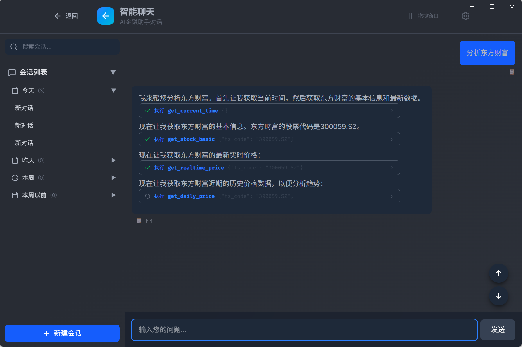Viewport: 522px width, 347px height.
Task: Expand the 昨天 conversation group
Action: (x=113, y=160)
